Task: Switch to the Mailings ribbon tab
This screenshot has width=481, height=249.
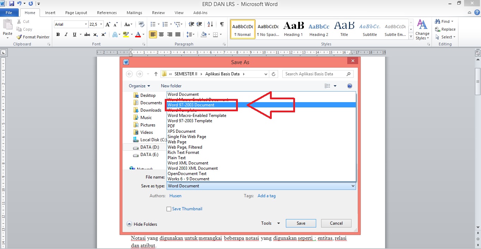Action: click(x=134, y=12)
